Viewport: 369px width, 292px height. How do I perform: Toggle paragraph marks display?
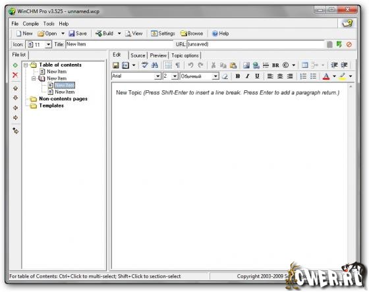178,65
